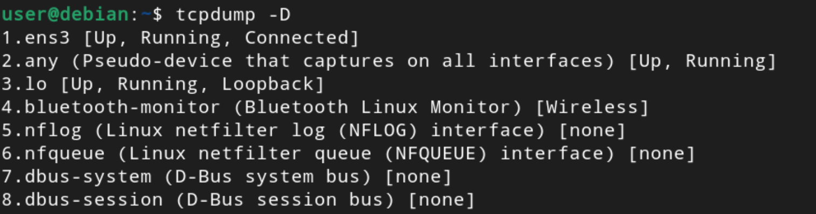Click '(NFLOG)' text in line 5

click(377, 131)
